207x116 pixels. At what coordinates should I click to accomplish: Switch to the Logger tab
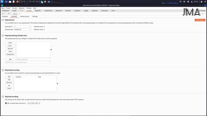coord(86,11)
